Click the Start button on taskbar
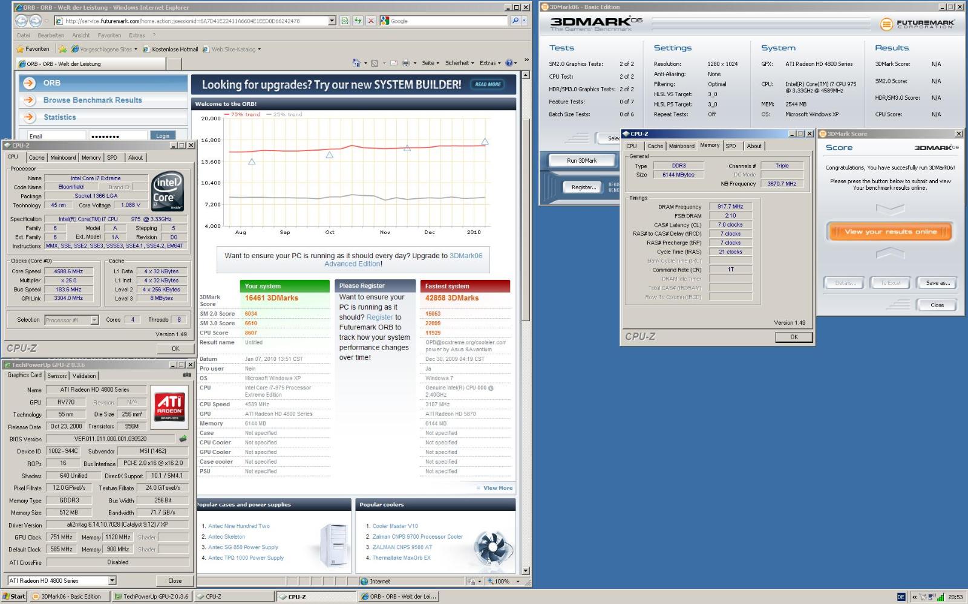Image resolution: width=968 pixels, height=604 pixels. (x=13, y=596)
